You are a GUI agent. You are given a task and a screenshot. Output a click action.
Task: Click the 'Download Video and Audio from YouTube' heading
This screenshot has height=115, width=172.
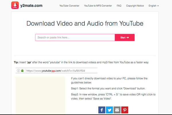[85, 24]
